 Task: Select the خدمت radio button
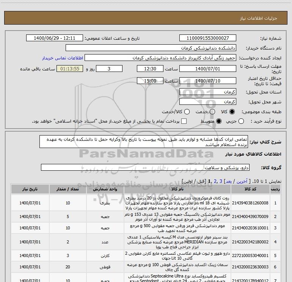click(x=212, y=112)
